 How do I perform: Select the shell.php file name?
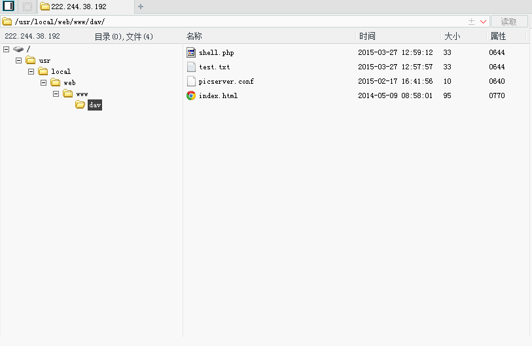(217, 52)
